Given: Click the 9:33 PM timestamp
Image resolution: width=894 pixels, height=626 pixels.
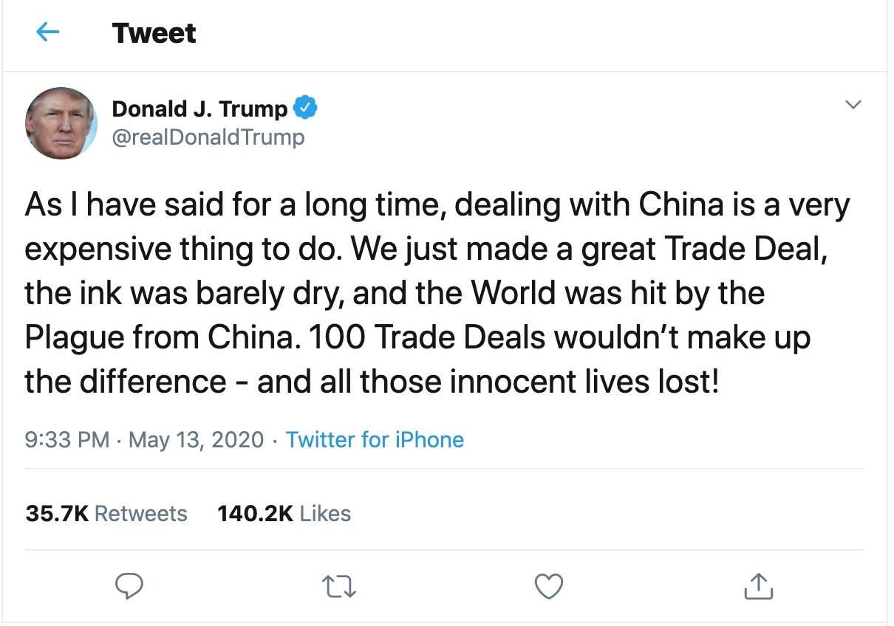Looking at the screenshot, I should tap(67, 440).
